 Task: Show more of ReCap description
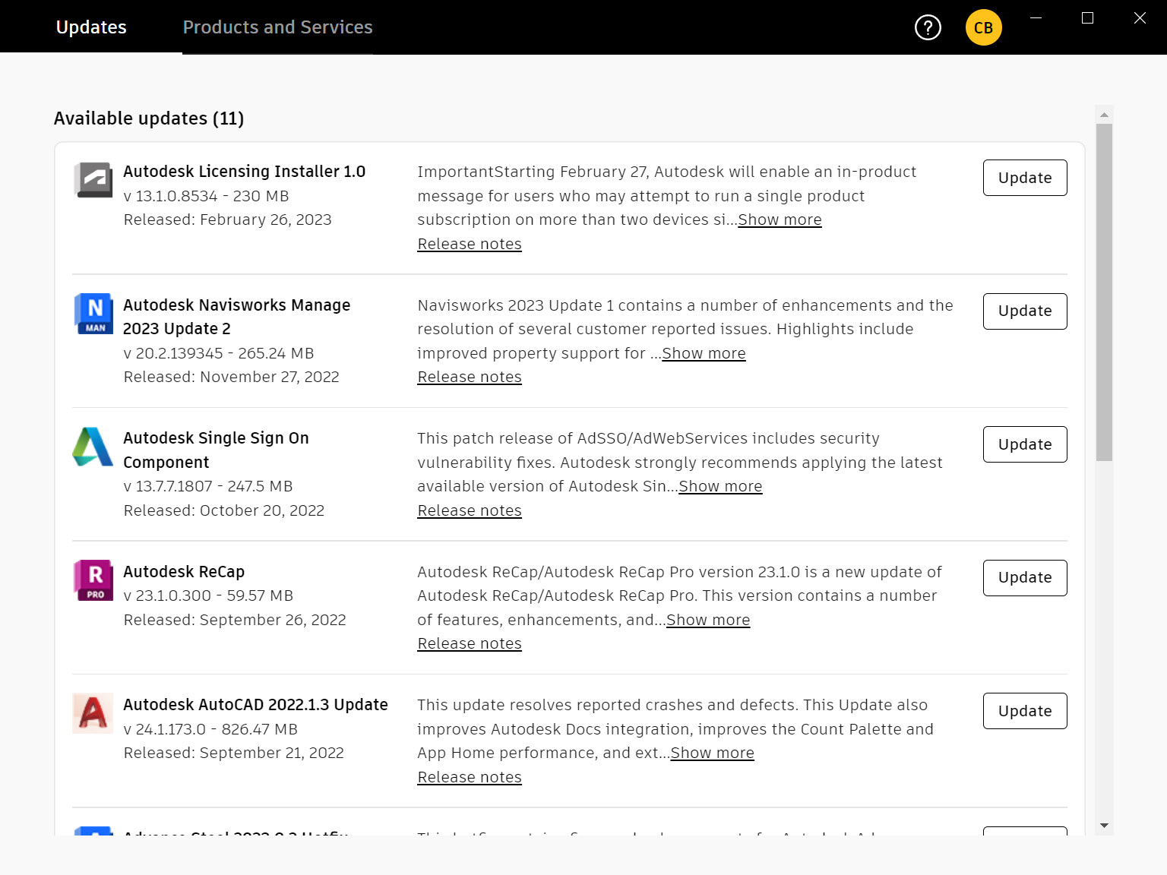[708, 620]
